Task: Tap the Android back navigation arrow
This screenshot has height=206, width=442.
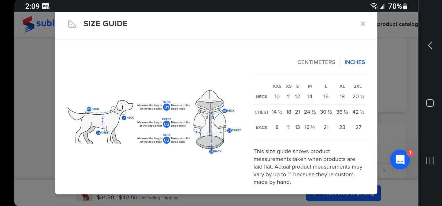Action: pyautogui.click(x=430, y=46)
